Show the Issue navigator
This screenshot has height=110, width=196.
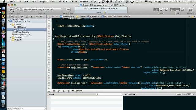[x=27, y=16]
